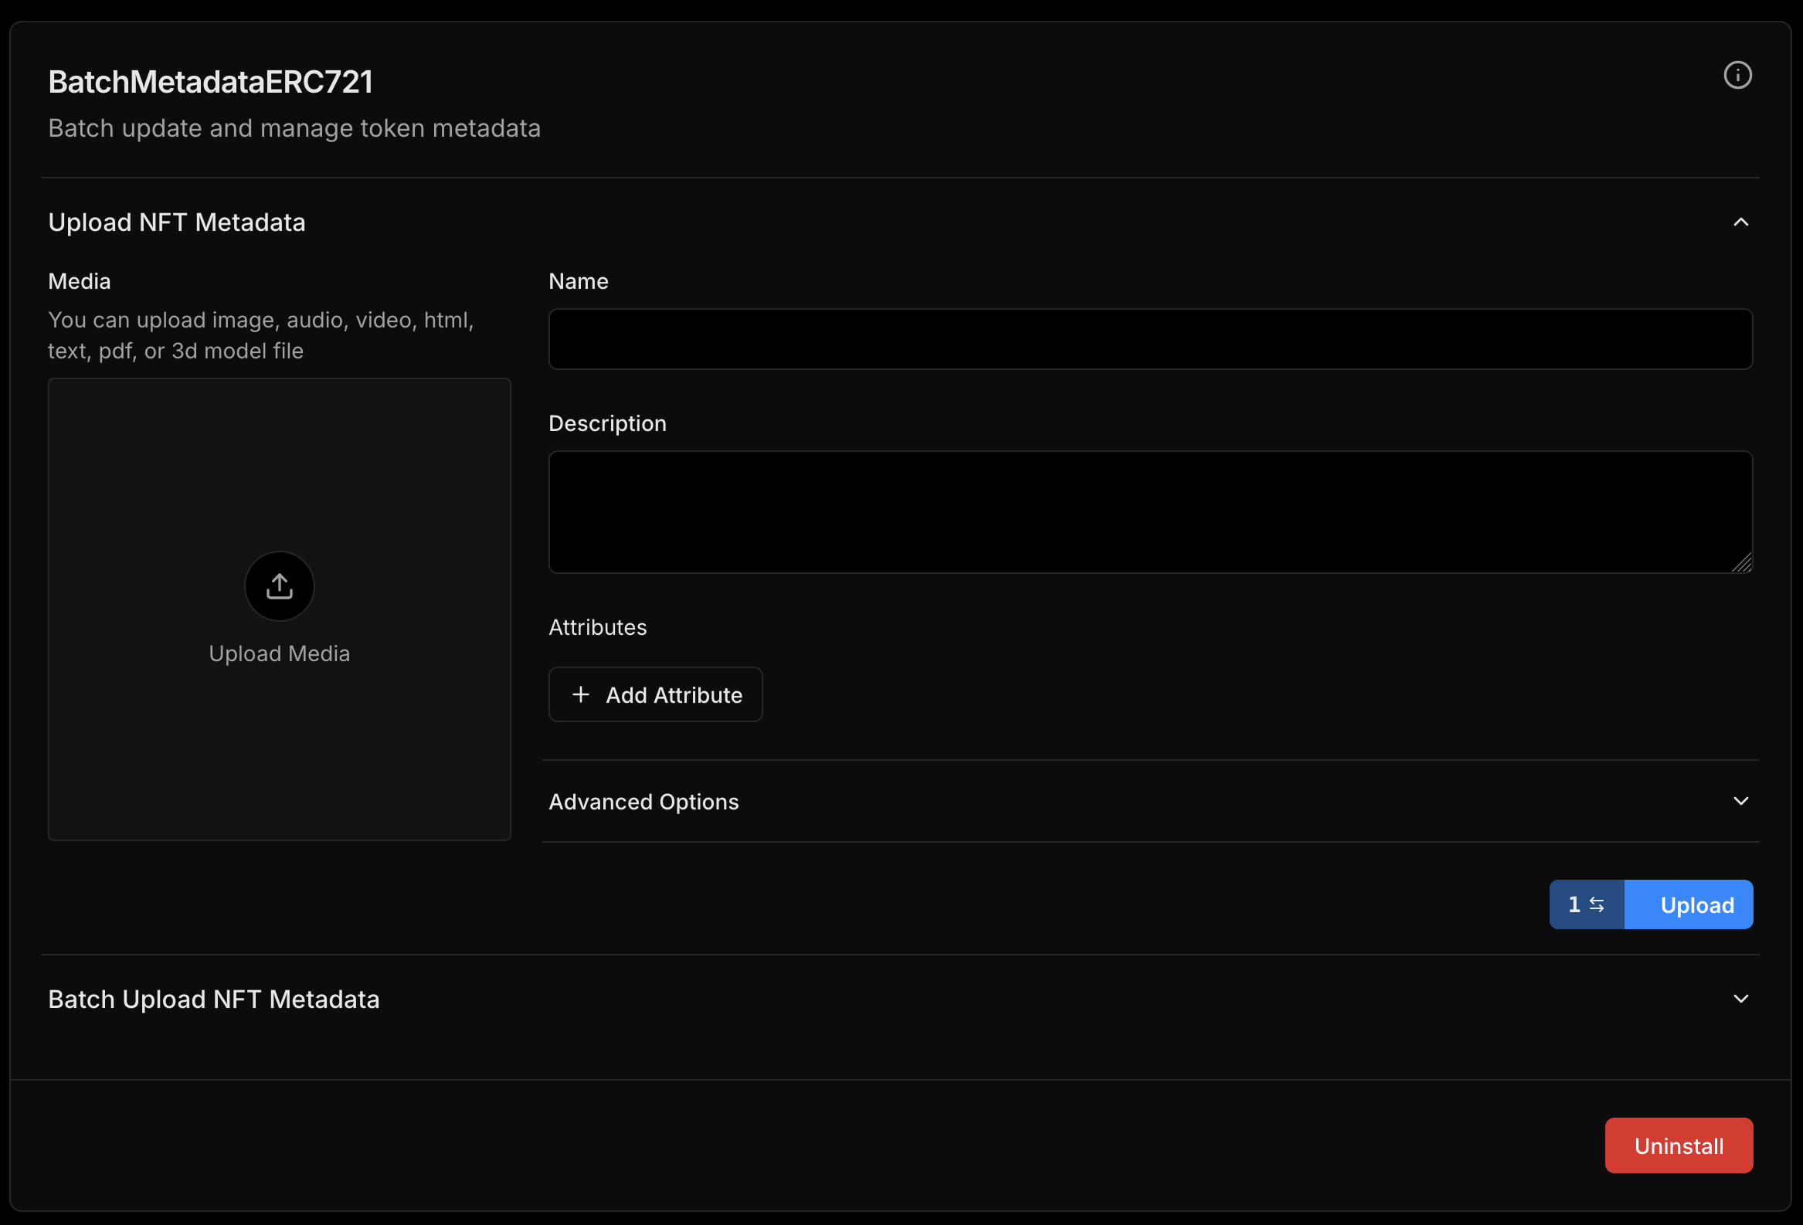Collapse the Upload NFT Metadata section
The width and height of the screenshot is (1803, 1225).
pos(177,222)
